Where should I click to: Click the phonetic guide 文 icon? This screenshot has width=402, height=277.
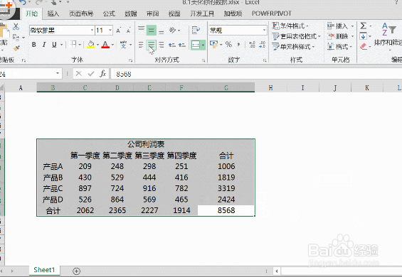point(124,45)
